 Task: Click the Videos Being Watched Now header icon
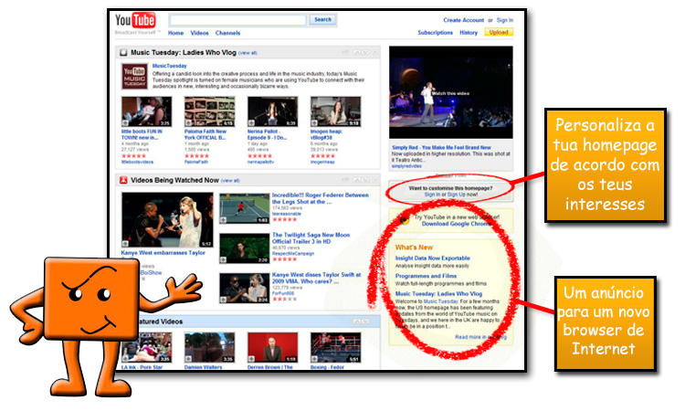coord(123,180)
